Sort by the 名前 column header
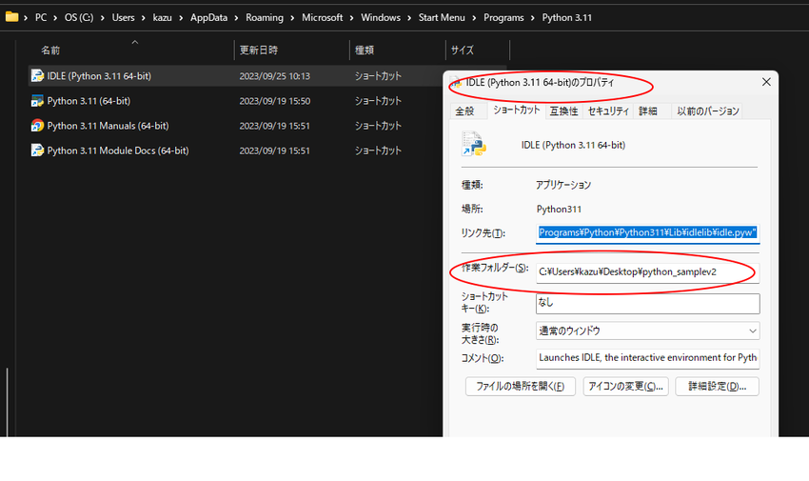Screen dimensions: 809x481 point(50,50)
